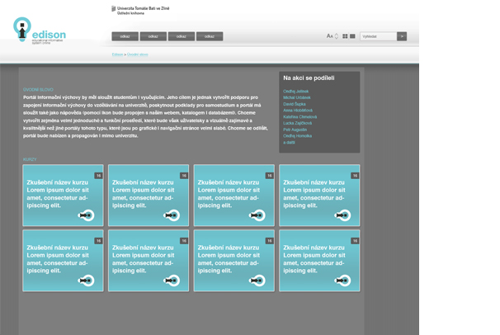Screen dimensions: 500x335
Task: Switch to list view layout icon
Action: (x=352, y=36)
